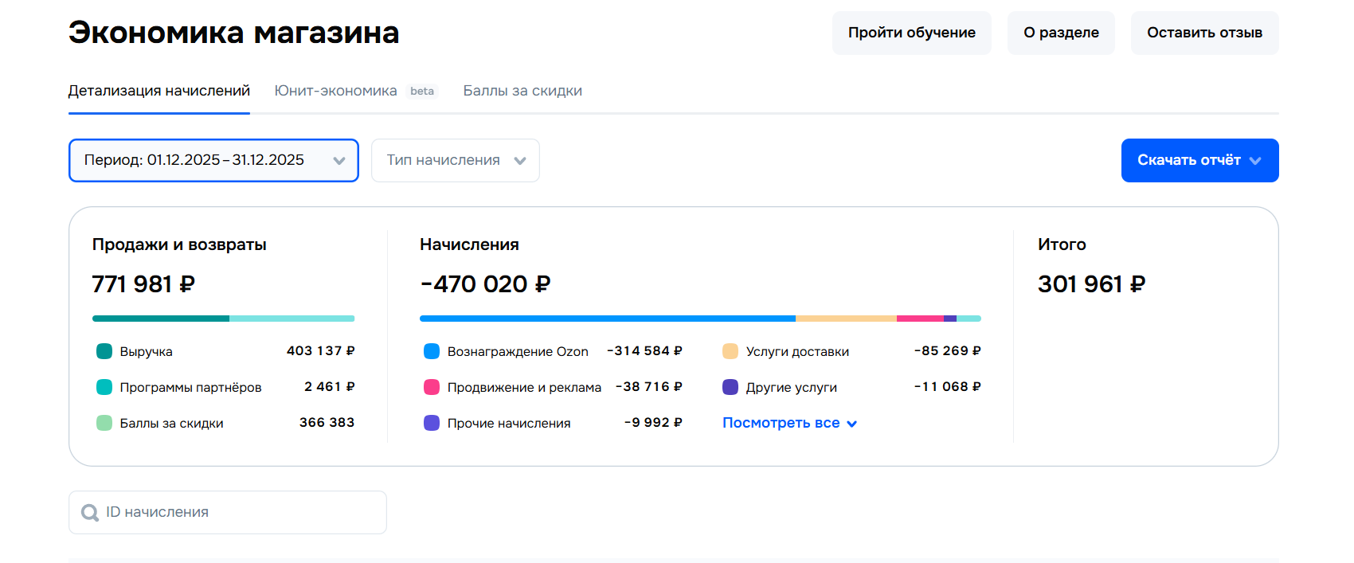Focus the ID начисления search field

(x=239, y=512)
